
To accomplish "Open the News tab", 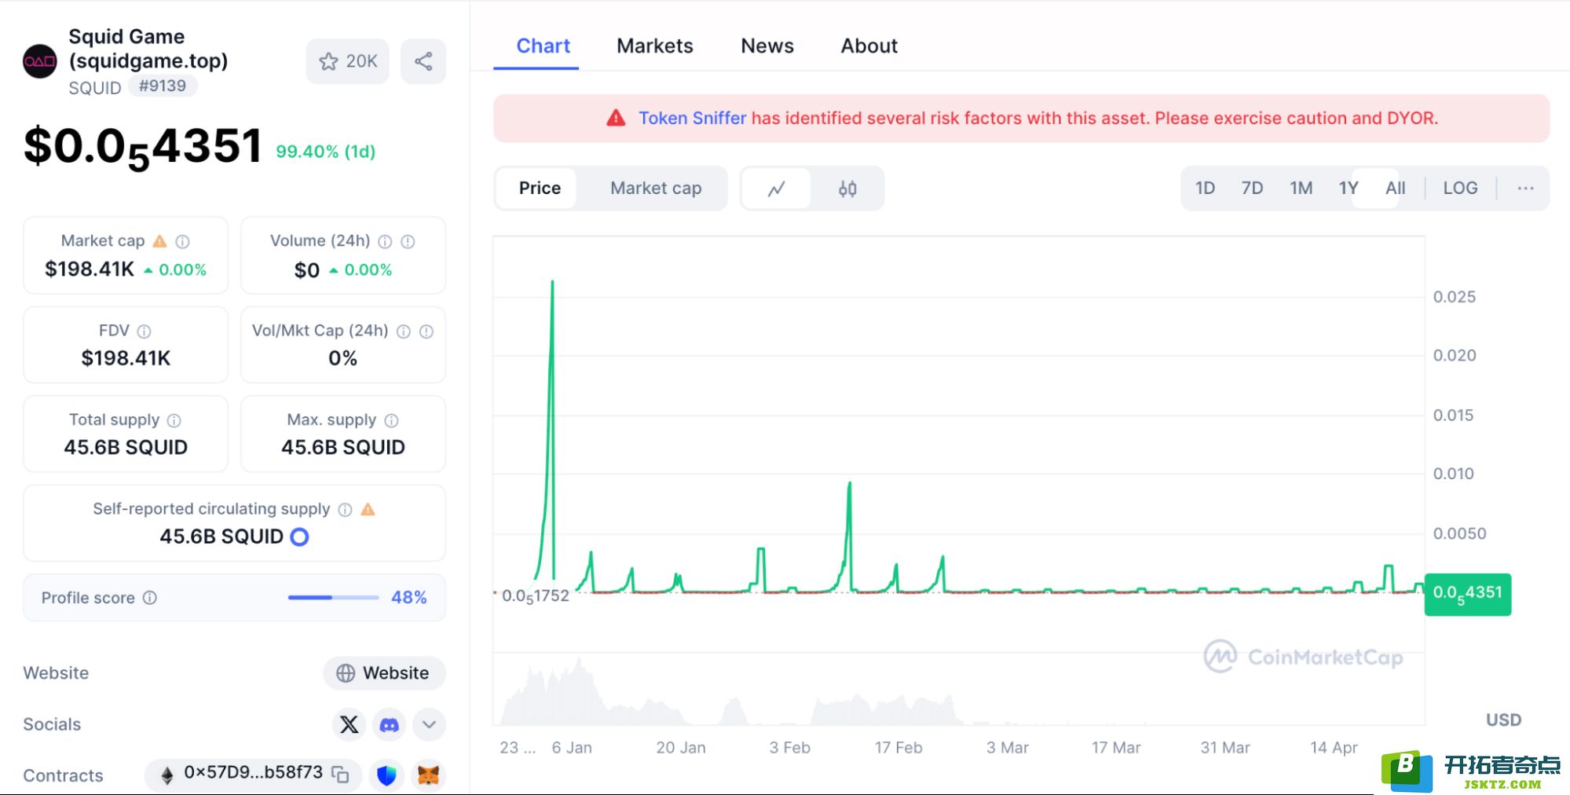I will tap(767, 46).
